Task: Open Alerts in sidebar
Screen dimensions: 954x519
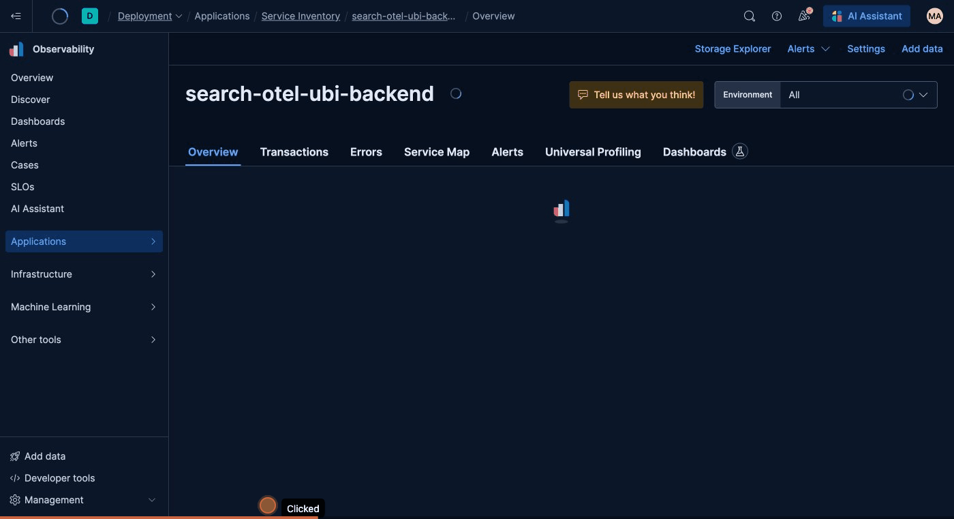Action: tap(24, 143)
